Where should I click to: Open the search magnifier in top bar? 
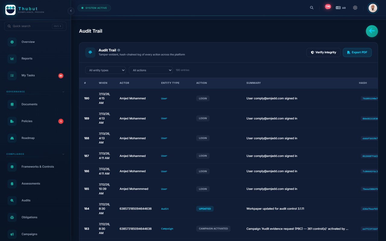coord(312,8)
